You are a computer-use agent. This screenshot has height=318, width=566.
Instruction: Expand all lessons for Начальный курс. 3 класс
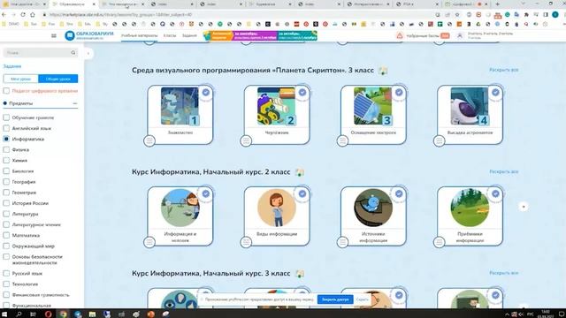503,273
